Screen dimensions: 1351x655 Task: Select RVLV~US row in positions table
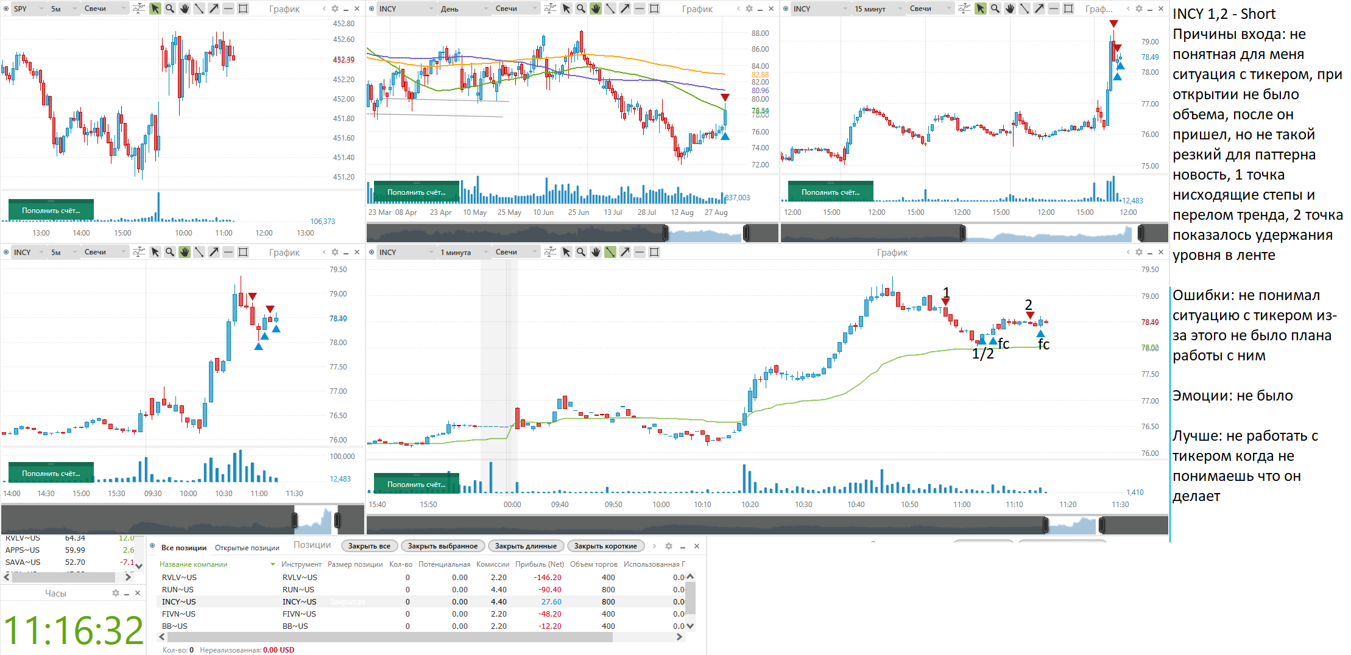(422, 577)
